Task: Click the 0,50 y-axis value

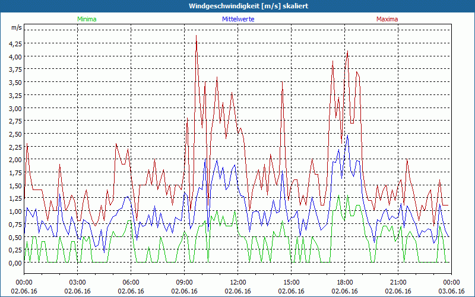Action: click(15, 237)
